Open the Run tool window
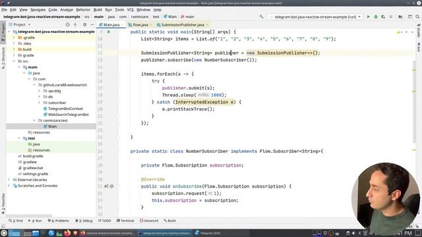 point(35,221)
